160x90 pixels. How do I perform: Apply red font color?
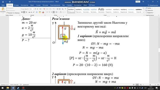pos(43,12)
